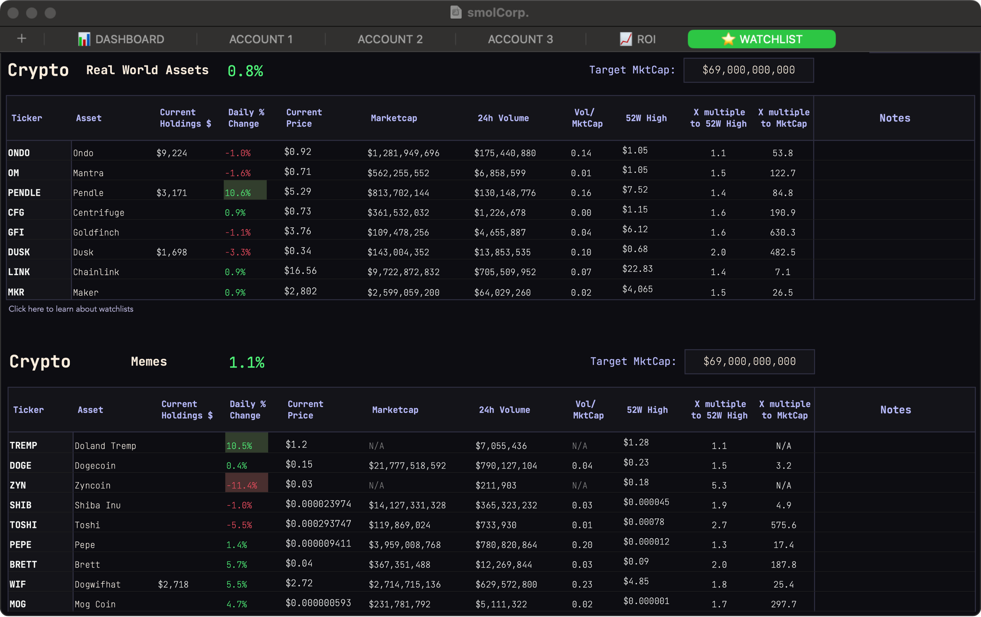Select the TREMP green daily change cell
Image resolution: width=981 pixels, height=617 pixels.
click(246, 443)
